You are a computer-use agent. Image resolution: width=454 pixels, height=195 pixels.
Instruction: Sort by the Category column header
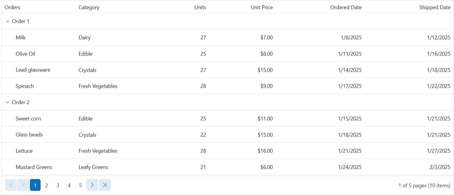tap(89, 7)
